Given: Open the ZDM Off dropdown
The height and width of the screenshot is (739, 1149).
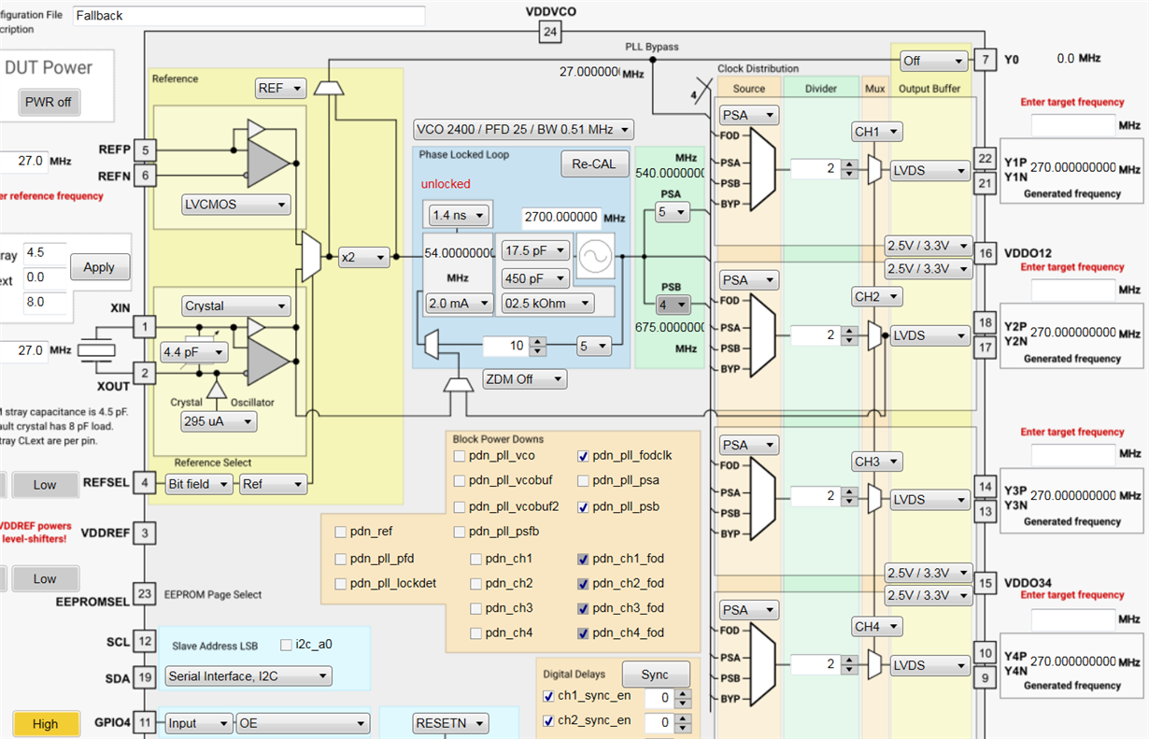Looking at the screenshot, I should pos(524,379).
